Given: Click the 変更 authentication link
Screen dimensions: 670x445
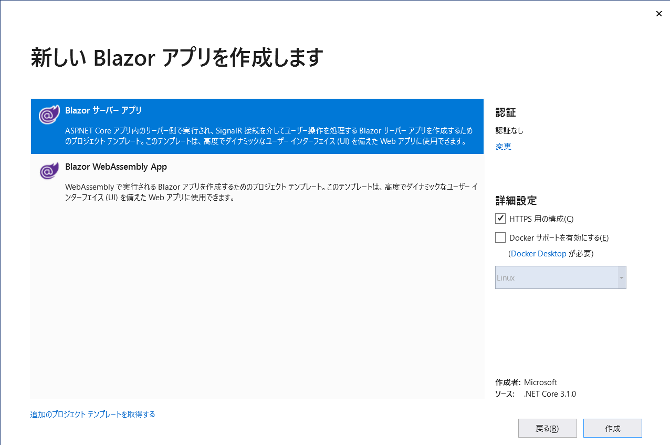Looking at the screenshot, I should tap(503, 147).
